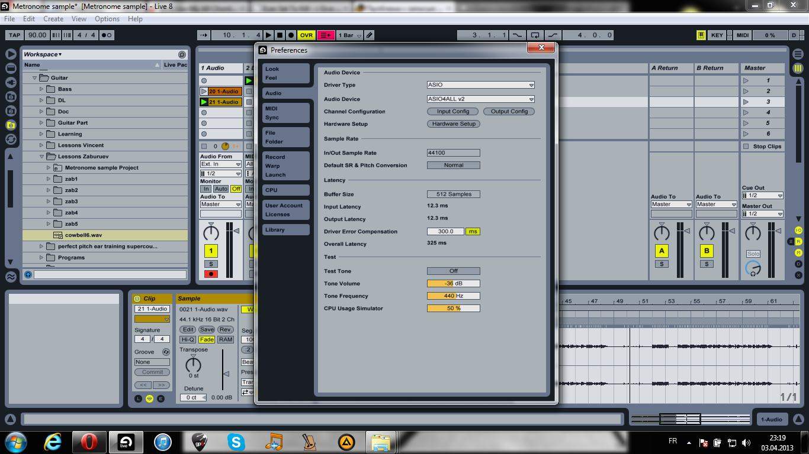Open the Create menu
This screenshot has width=809, height=454.
tap(53, 19)
